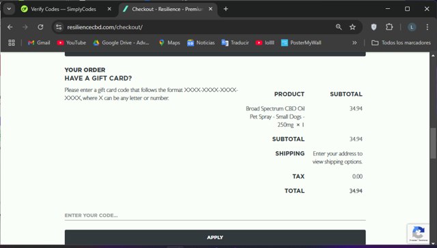
Task: Close the Checkout - Resilience tab
Action: coord(210,9)
